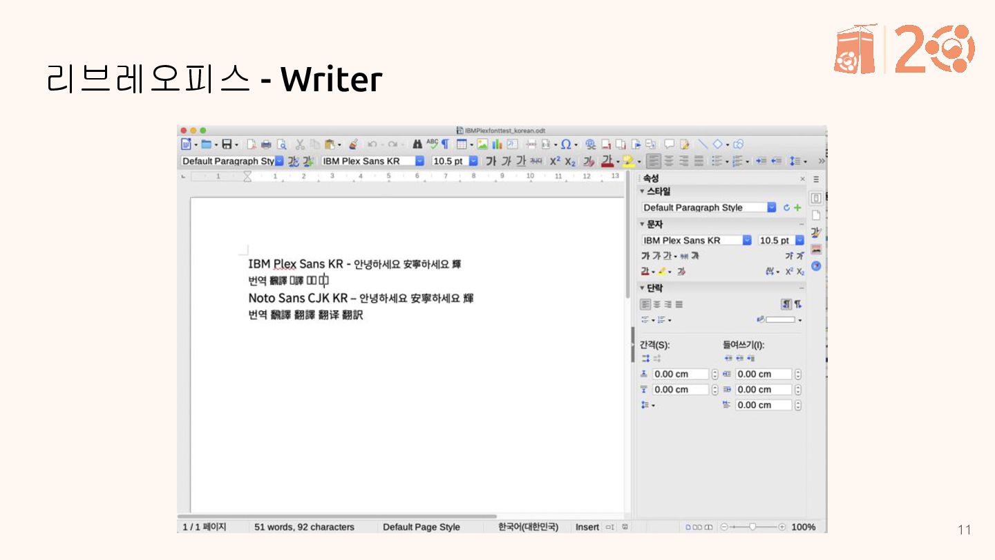The width and height of the screenshot is (995, 560).
Task: Click the Increase Indent toolbar icon
Action: tap(761, 161)
